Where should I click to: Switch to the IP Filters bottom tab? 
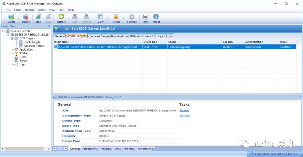click(129, 149)
